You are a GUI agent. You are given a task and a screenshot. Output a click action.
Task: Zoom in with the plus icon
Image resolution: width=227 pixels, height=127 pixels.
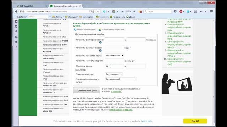coord(134,11)
